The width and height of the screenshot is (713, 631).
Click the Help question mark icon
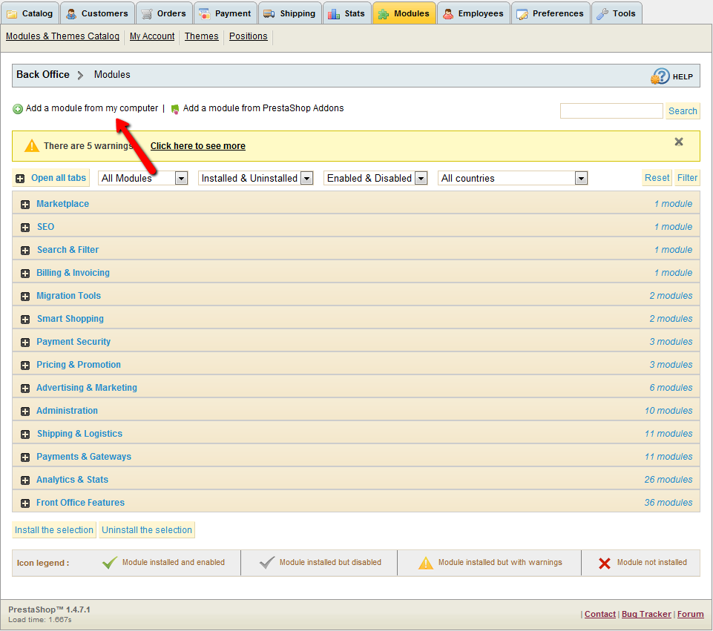pos(660,76)
